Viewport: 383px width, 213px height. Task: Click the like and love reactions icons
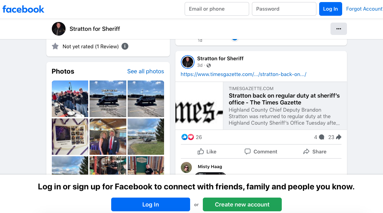[x=188, y=137]
